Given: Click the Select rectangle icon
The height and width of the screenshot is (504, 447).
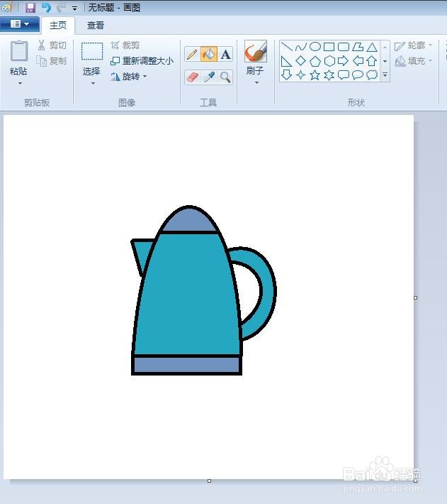Looking at the screenshot, I should pyautogui.click(x=92, y=51).
